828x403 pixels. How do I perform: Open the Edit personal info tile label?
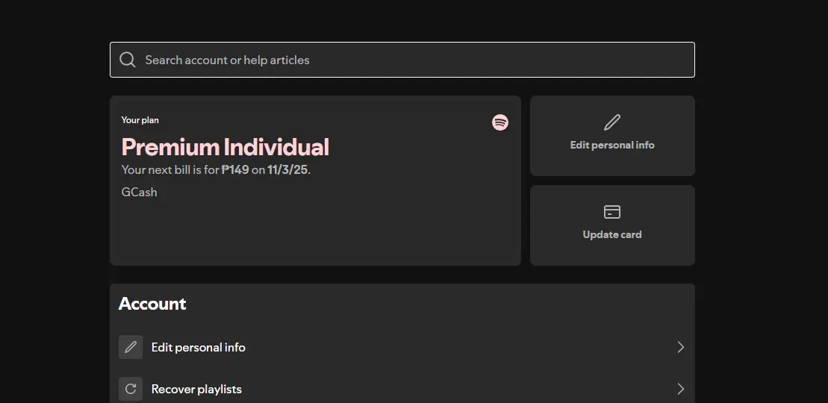click(x=612, y=145)
